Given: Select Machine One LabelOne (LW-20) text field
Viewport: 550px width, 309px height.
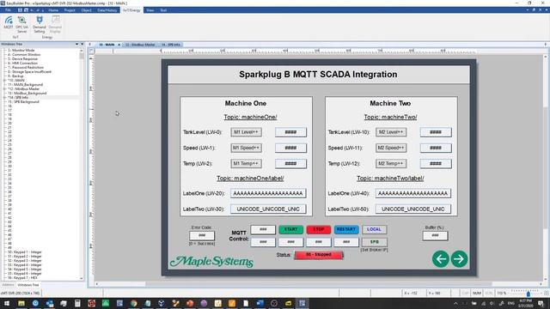Looking at the screenshot, I should [268, 193].
